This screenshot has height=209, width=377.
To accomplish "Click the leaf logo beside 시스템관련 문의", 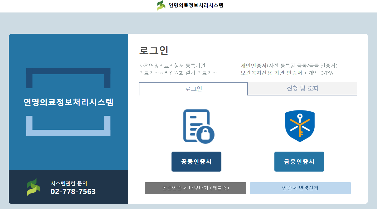I will (x=33, y=187).
